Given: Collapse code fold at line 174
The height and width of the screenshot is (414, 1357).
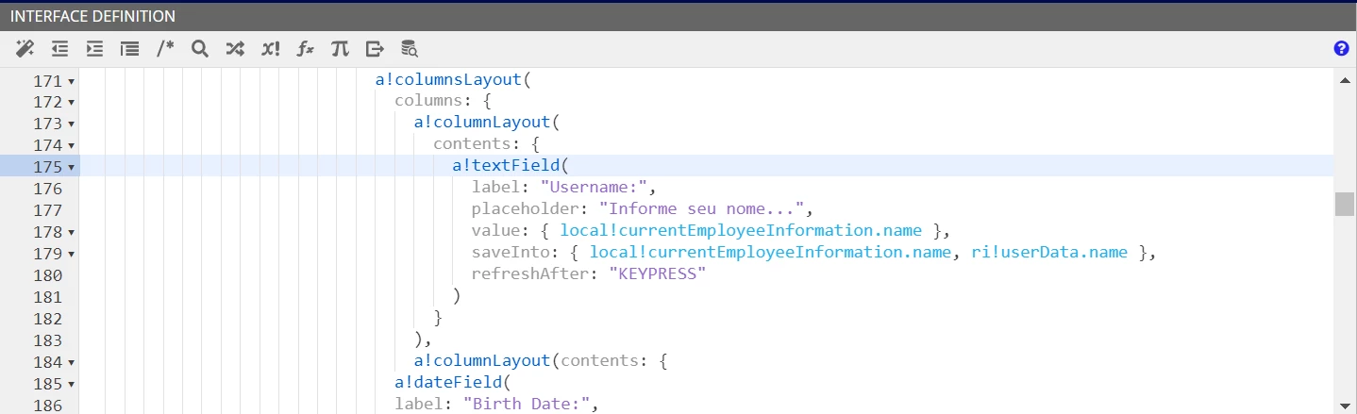Looking at the screenshot, I should (x=71, y=146).
